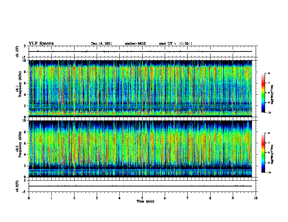Click the 'station=MOS' header label
Image resolution: width=288 pixels, height=222 pixels.
click(x=135, y=44)
